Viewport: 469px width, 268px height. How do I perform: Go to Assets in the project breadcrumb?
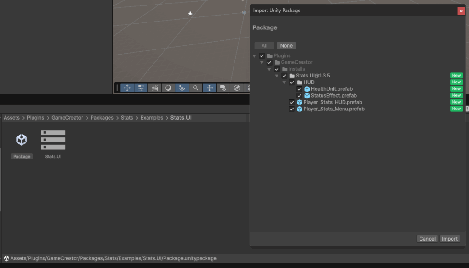tap(11, 118)
